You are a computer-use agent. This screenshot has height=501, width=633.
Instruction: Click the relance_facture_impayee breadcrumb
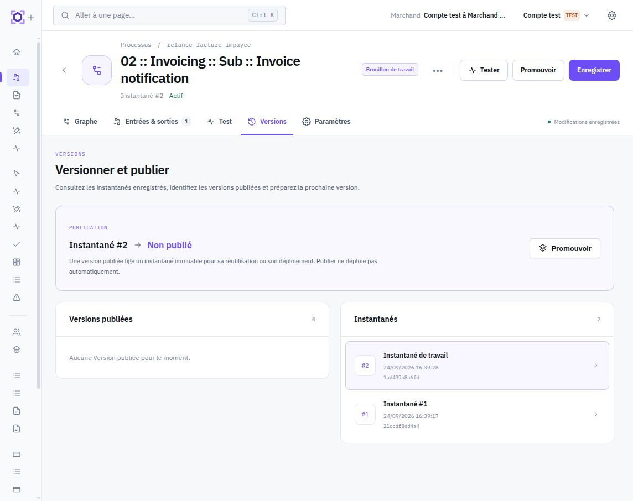[209, 45]
